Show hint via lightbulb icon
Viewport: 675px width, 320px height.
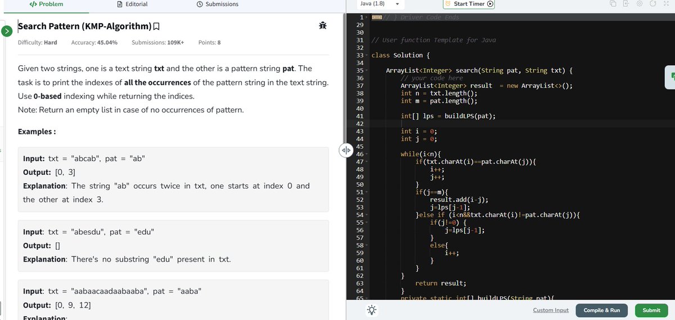coord(372,310)
